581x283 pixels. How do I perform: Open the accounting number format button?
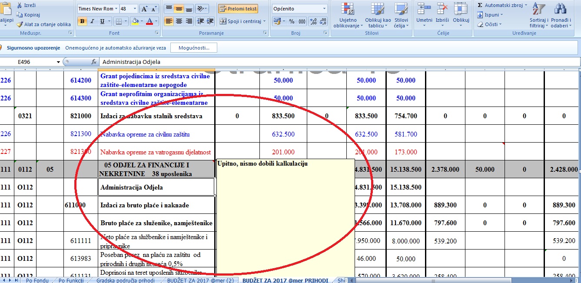276,21
